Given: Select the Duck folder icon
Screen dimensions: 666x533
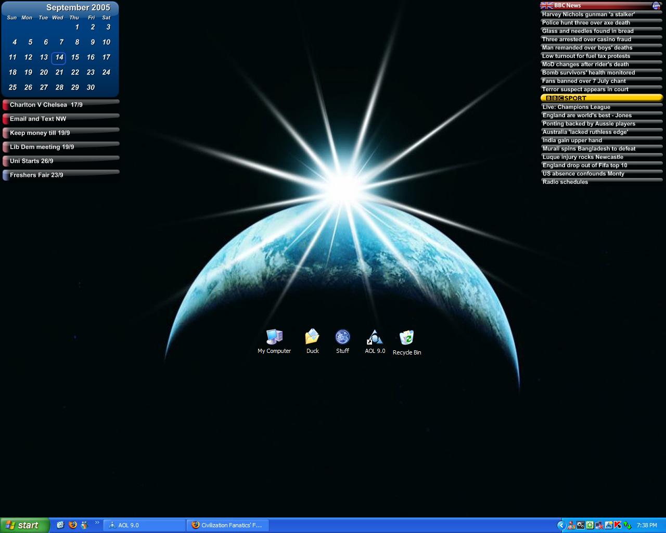Looking at the screenshot, I should [312, 341].
